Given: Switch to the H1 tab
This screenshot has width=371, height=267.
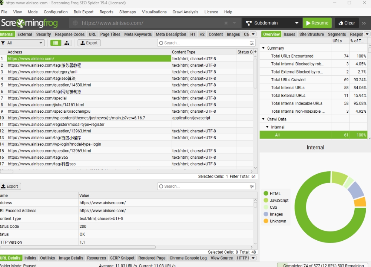Looking at the screenshot, I should (x=193, y=34).
